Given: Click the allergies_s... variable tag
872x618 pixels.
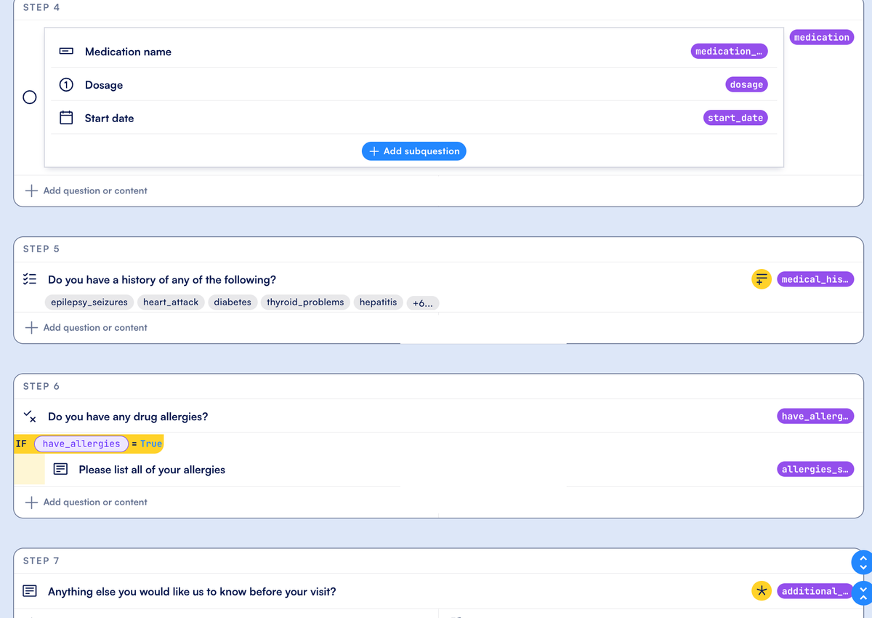Looking at the screenshot, I should click(815, 469).
